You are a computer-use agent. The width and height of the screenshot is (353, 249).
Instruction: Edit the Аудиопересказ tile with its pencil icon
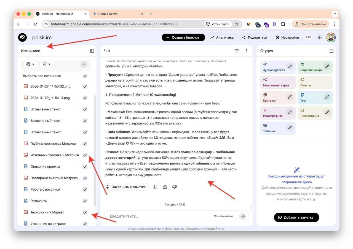(290, 66)
